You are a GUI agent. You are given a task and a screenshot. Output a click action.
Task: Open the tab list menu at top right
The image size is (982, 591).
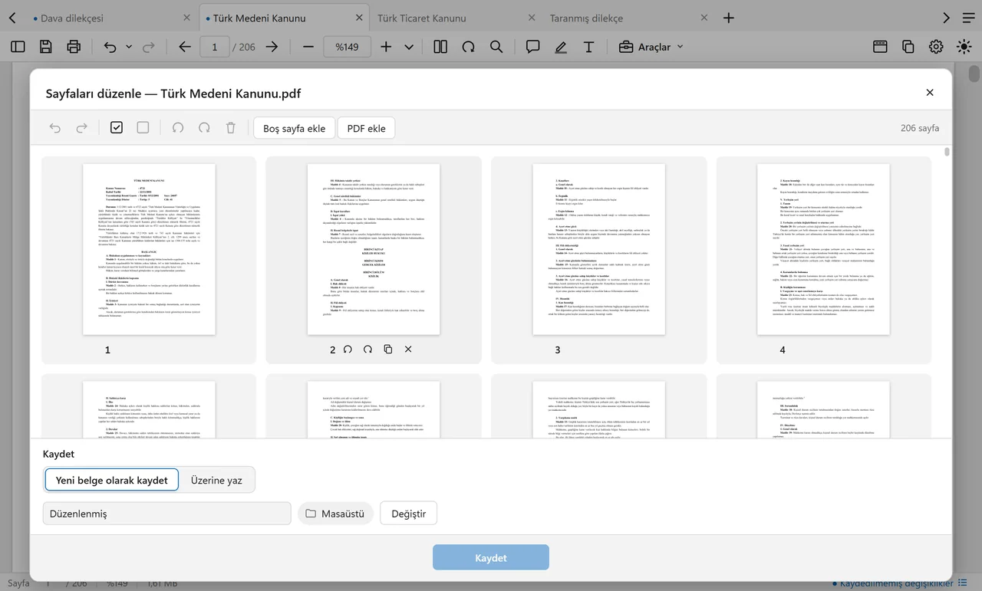969,18
